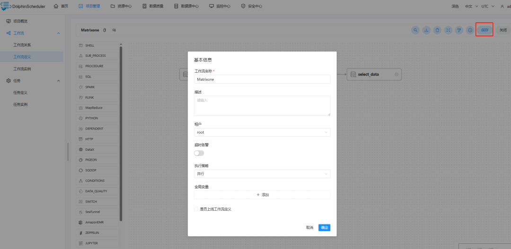Click the fullscreen toggle icon
Viewport: 511px width, 249px height.
448,30
